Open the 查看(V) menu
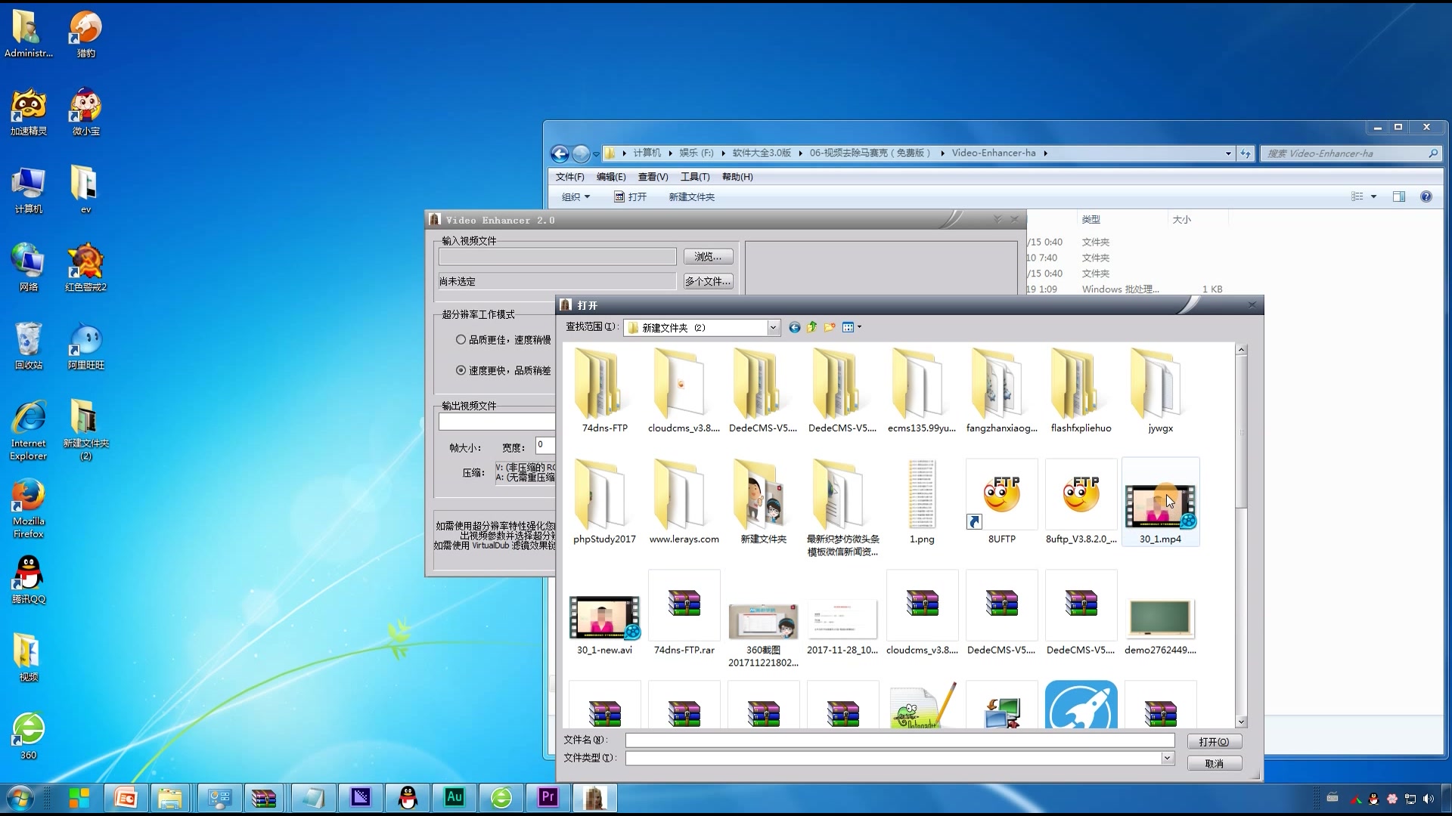Screen dimensions: 1452x816 [653, 177]
